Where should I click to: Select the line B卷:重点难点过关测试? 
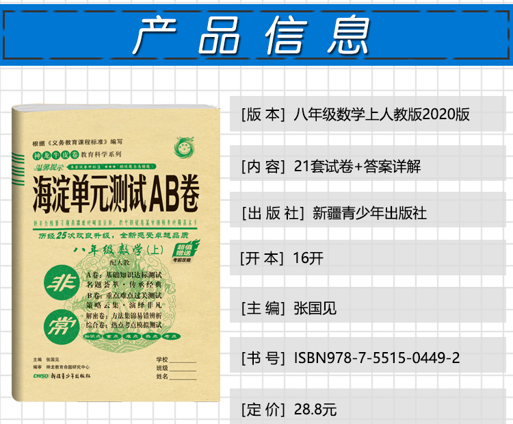124,295
